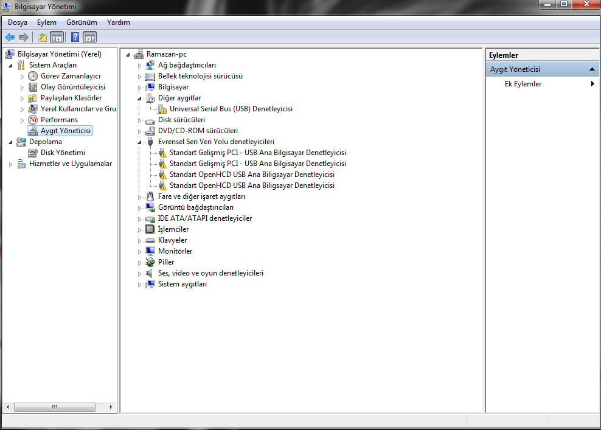Click the Görüntü bağdaştırıcıları display icon

point(150,207)
